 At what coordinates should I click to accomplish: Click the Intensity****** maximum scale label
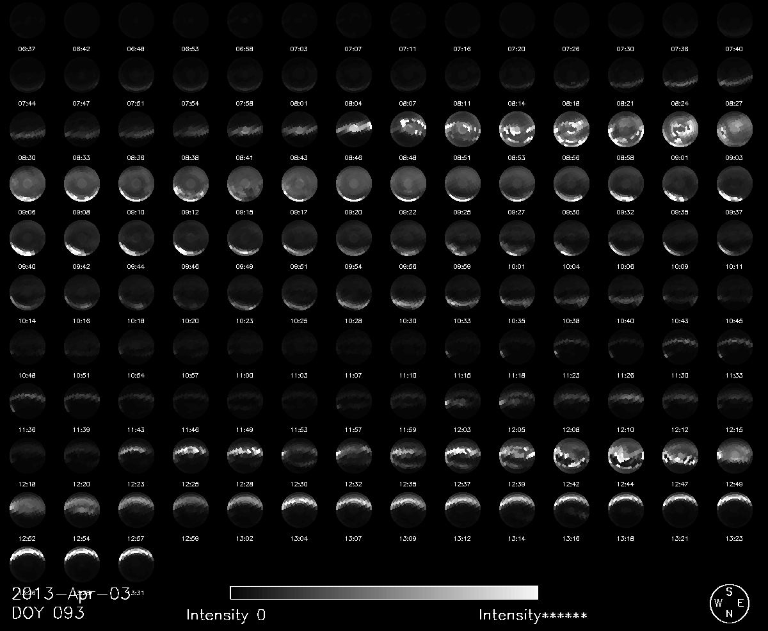[x=532, y=616]
